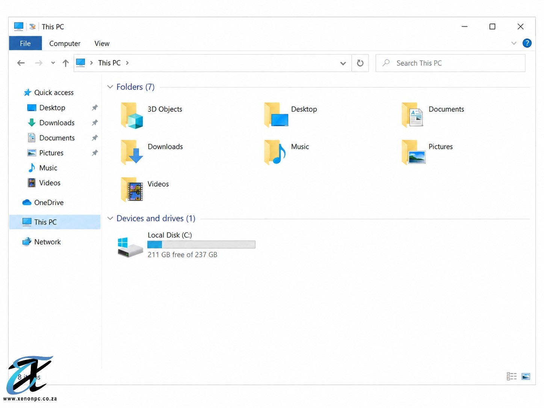544x408 pixels.
Task: Click the "211 GB free of 237 GB" text
Action: (x=182, y=255)
